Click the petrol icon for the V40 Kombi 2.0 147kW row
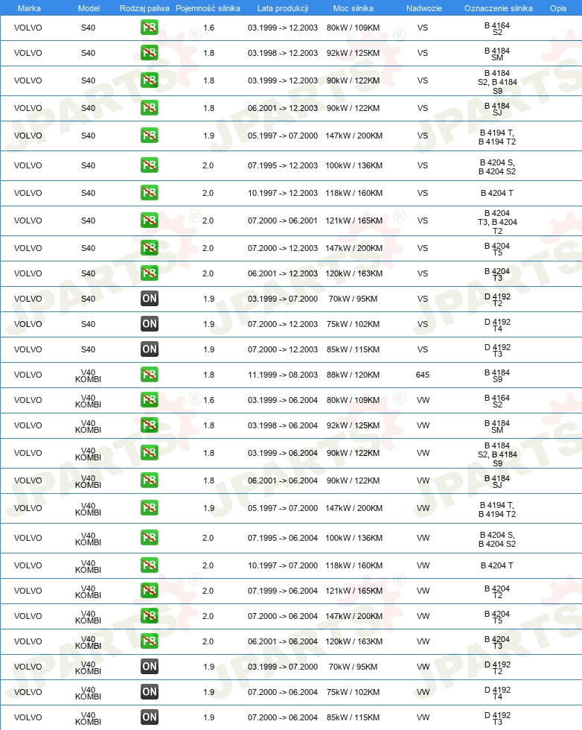This screenshot has height=730, width=582. (x=150, y=615)
